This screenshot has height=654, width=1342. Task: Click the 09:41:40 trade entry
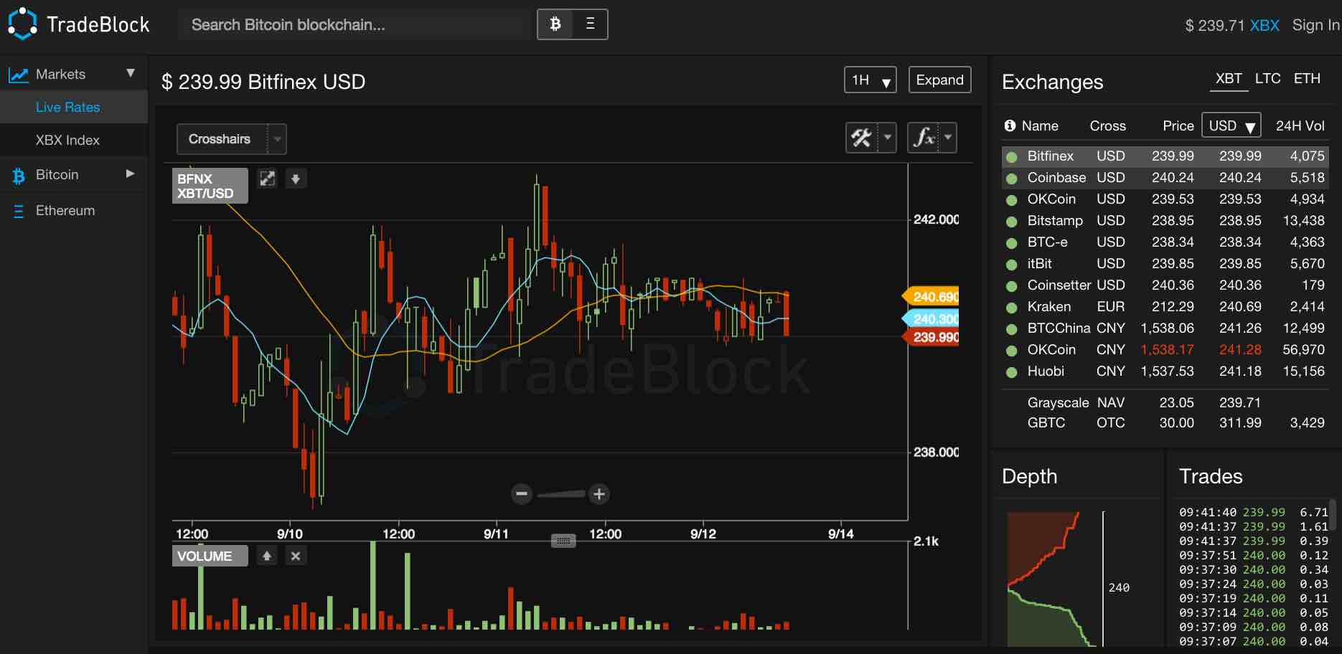pos(1253,512)
